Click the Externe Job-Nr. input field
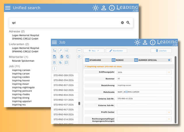184x132 pixels. click(144, 105)
